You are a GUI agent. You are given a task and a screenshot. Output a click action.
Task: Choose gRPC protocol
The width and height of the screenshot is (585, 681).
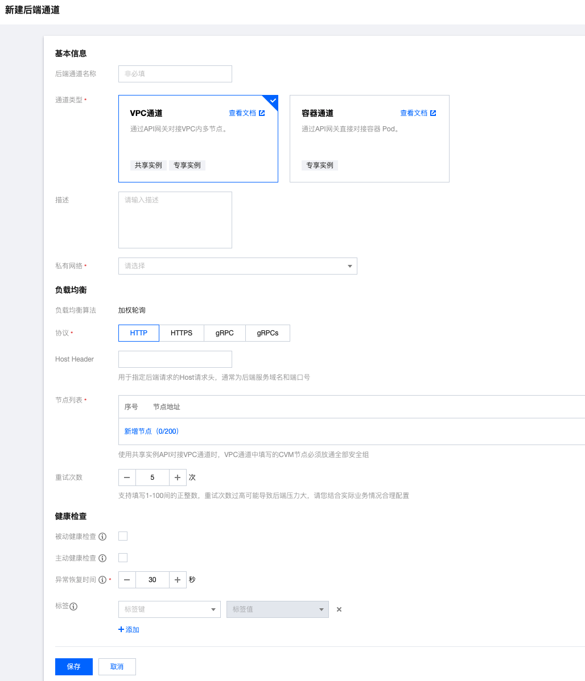[x=224, y=333]
